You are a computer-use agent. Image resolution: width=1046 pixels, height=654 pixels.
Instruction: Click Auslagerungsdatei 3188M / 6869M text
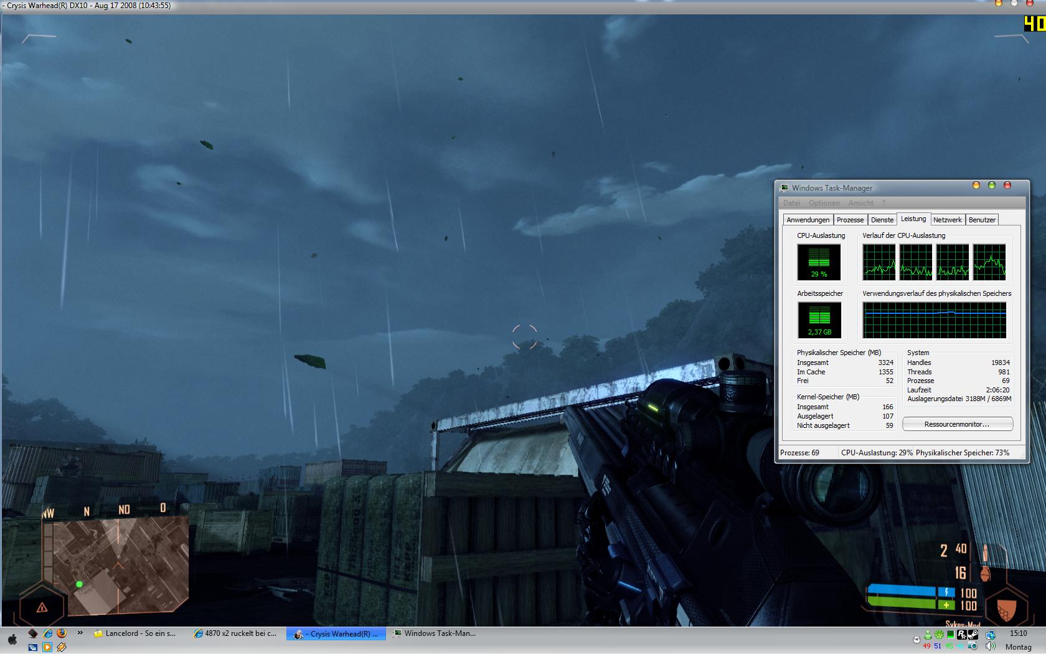(x=959, y=399)
